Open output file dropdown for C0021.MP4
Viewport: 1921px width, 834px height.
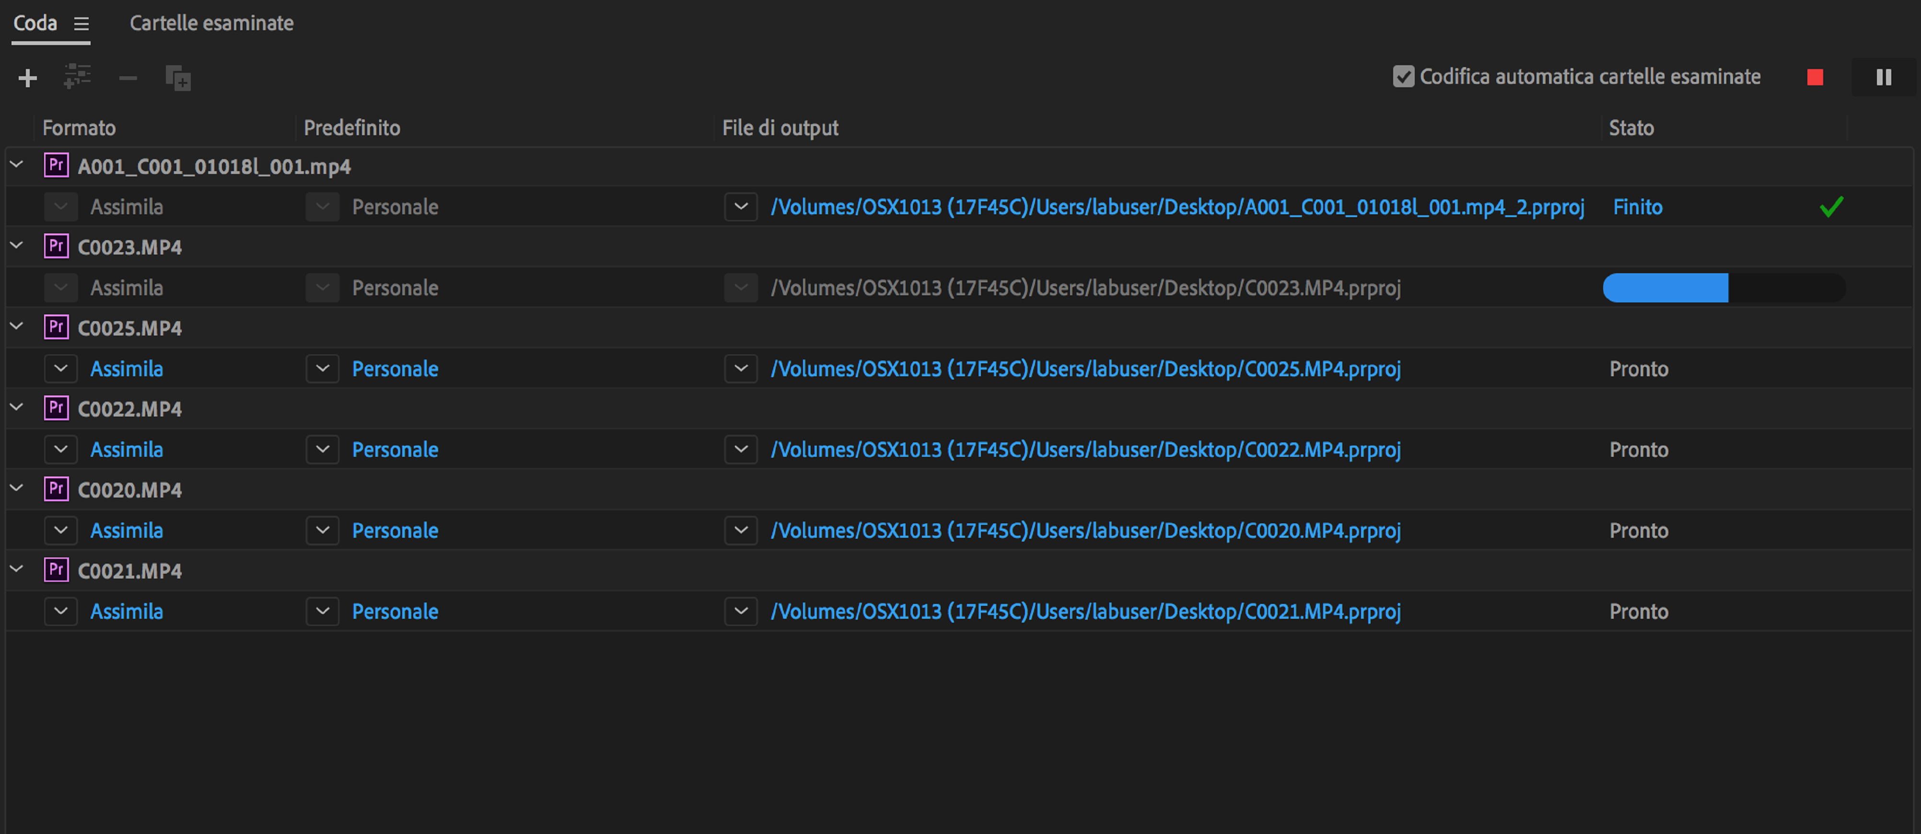coord(741,611)
